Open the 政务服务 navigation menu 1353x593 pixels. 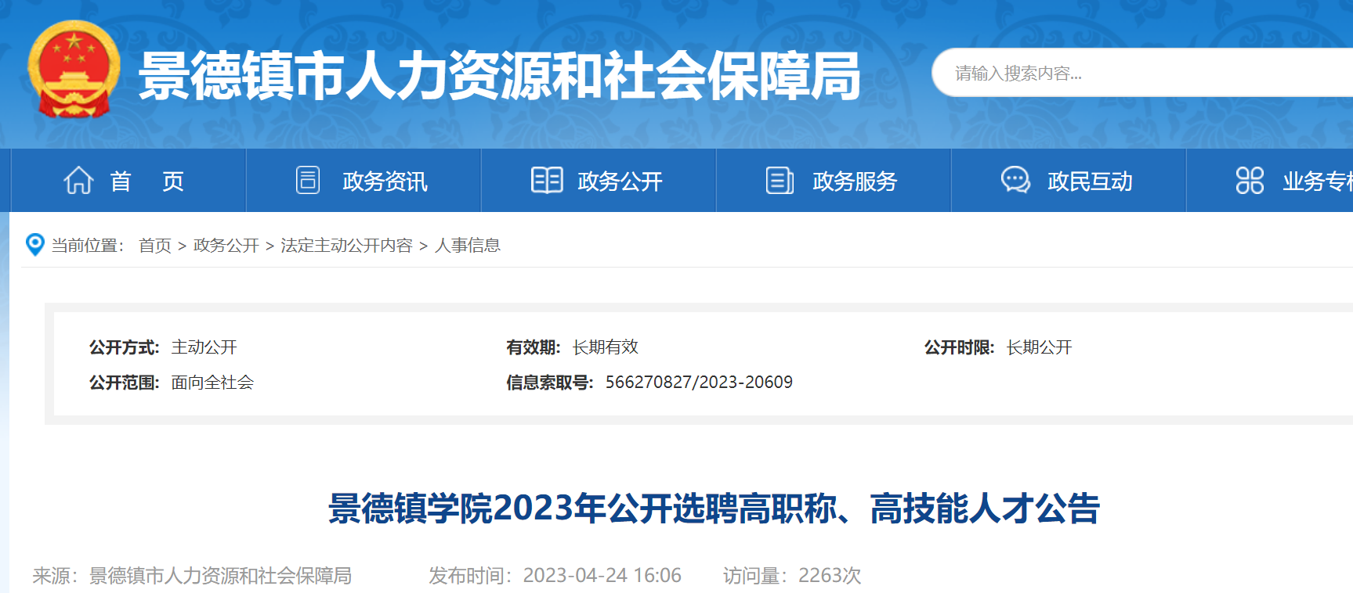[x=834, y=181]
